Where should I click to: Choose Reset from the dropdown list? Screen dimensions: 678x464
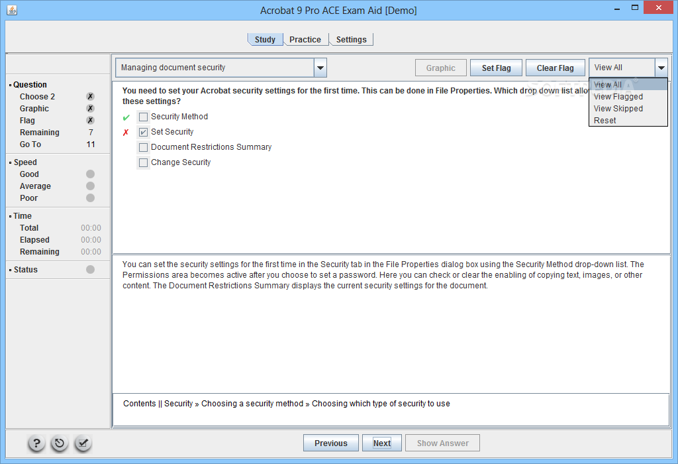coord(628,121)
